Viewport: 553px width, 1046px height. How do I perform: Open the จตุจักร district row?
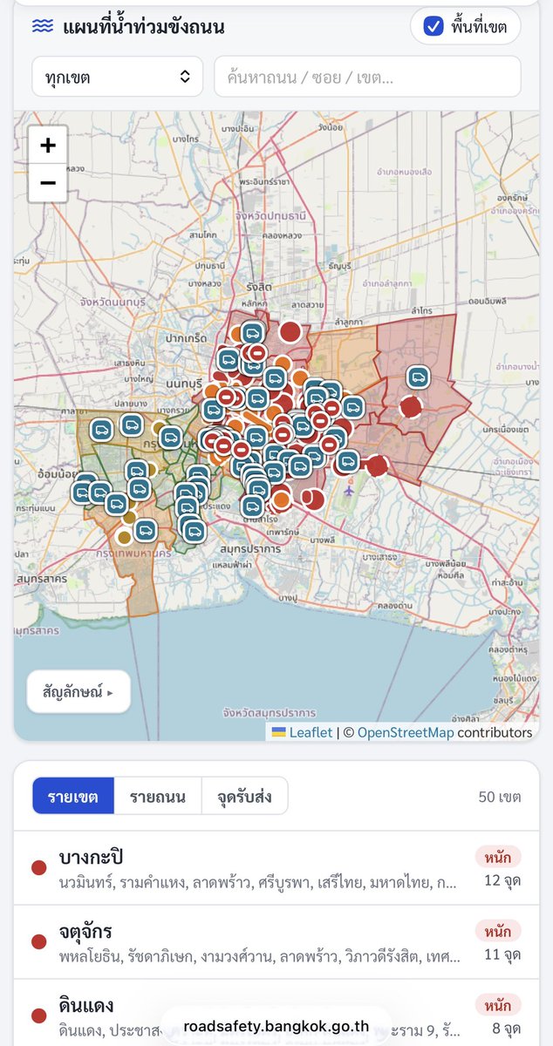click(276, 941)
